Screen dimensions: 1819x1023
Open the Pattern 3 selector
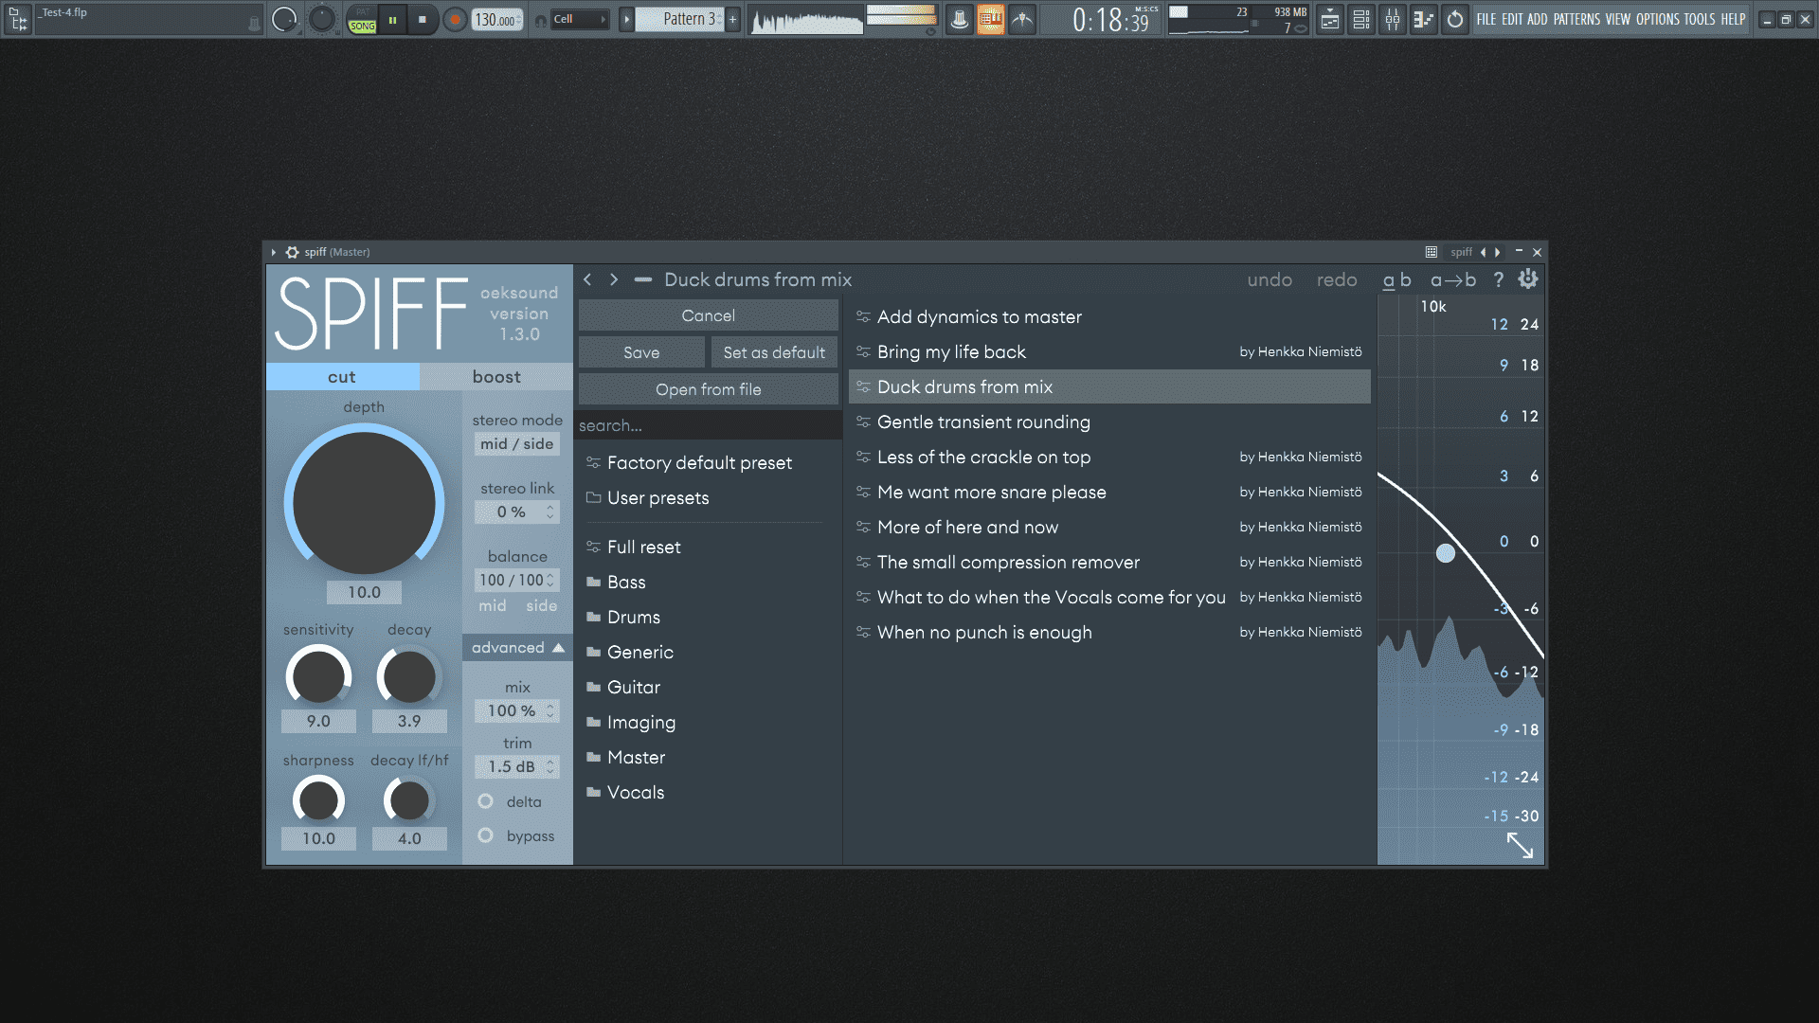point(679,19)
